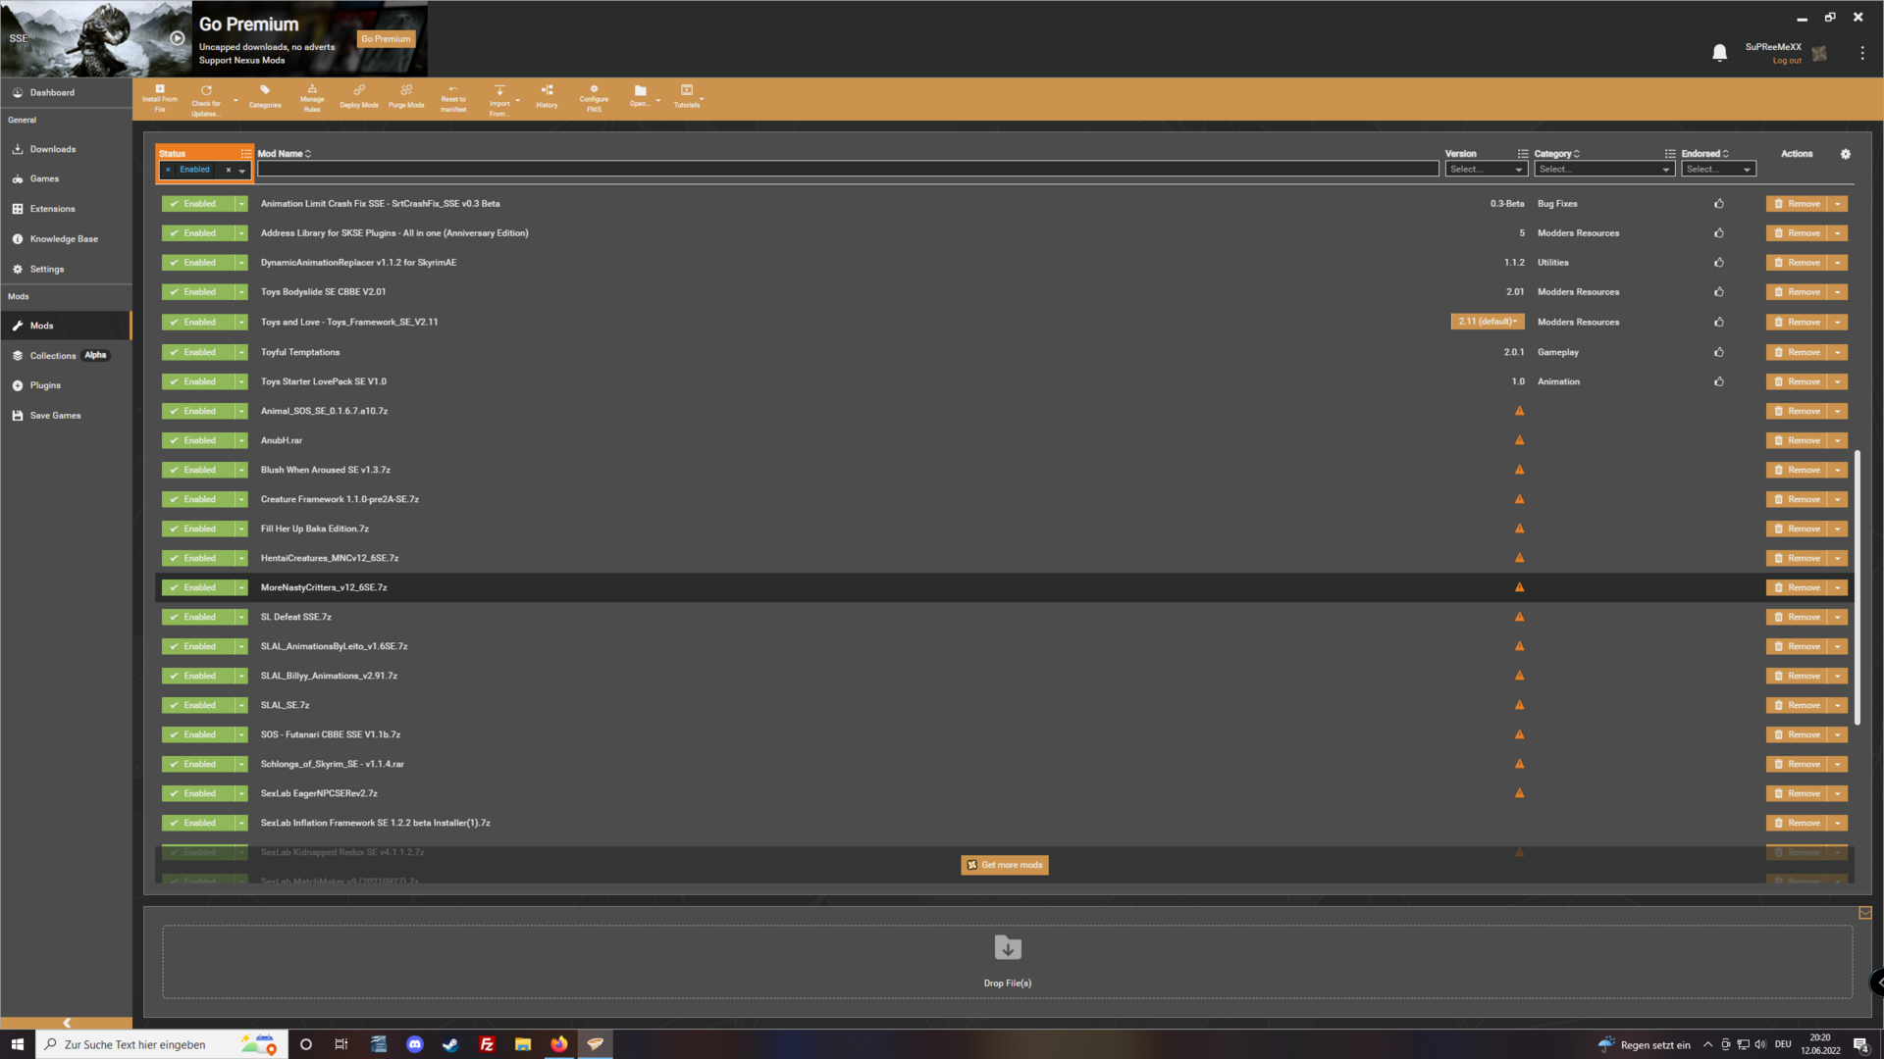Expand Import From dropdown arrow
Image resolution: width=1884 pixels, height=1059 pixels.
[517, 100]
